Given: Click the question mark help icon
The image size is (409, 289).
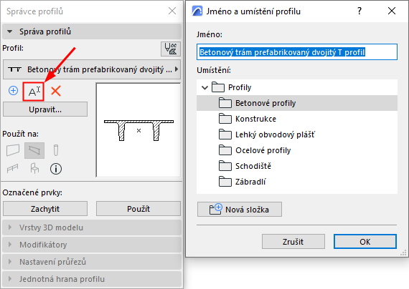Looking at the screenshot, I should click(359, 11).
